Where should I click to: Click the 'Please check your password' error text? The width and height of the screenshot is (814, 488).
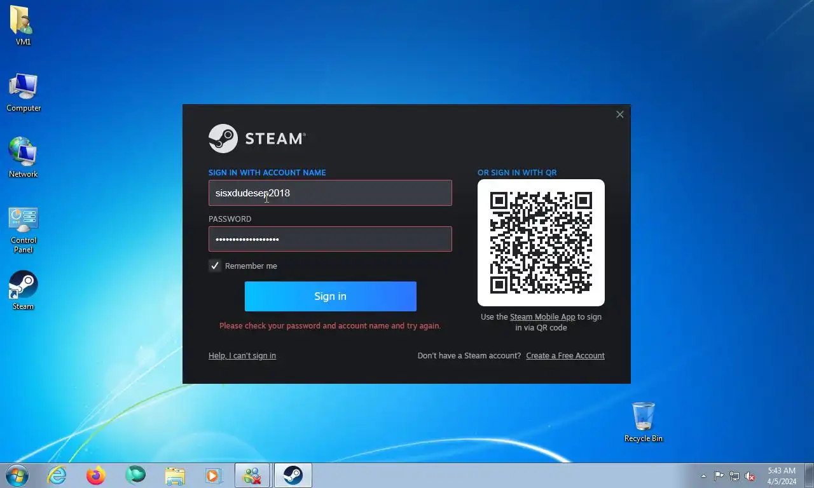tap(330, 326)
